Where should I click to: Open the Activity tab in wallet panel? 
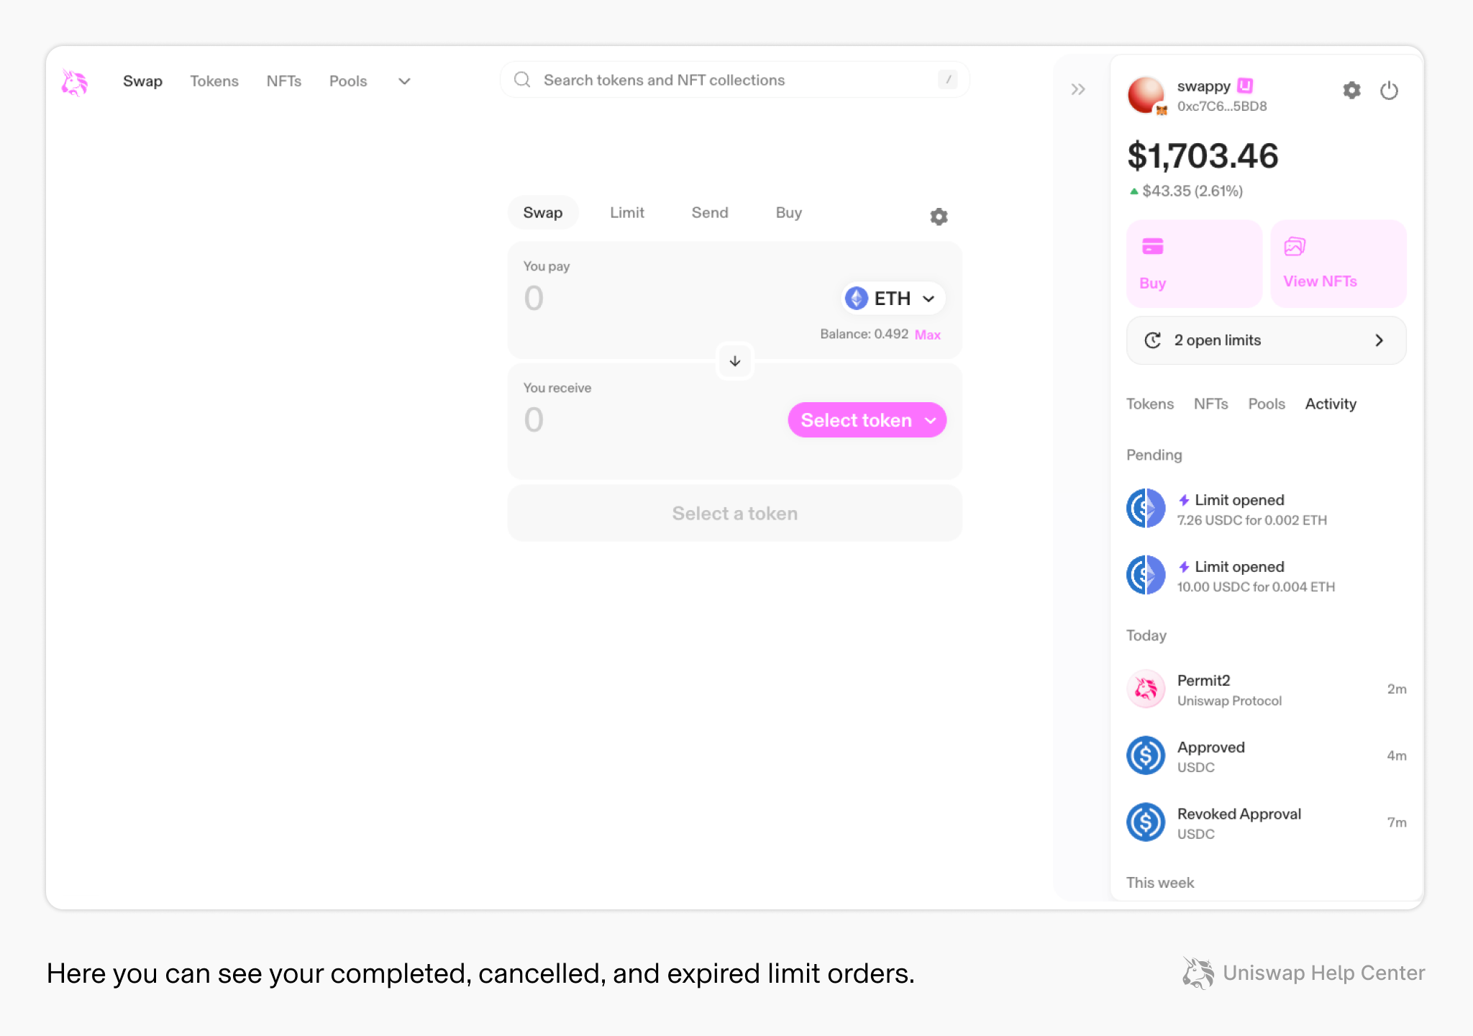pos(1331,404)
